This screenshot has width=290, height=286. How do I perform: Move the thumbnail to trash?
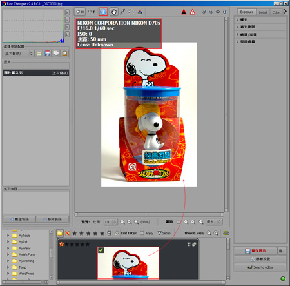pyautogui.click(x=189, y=244)
